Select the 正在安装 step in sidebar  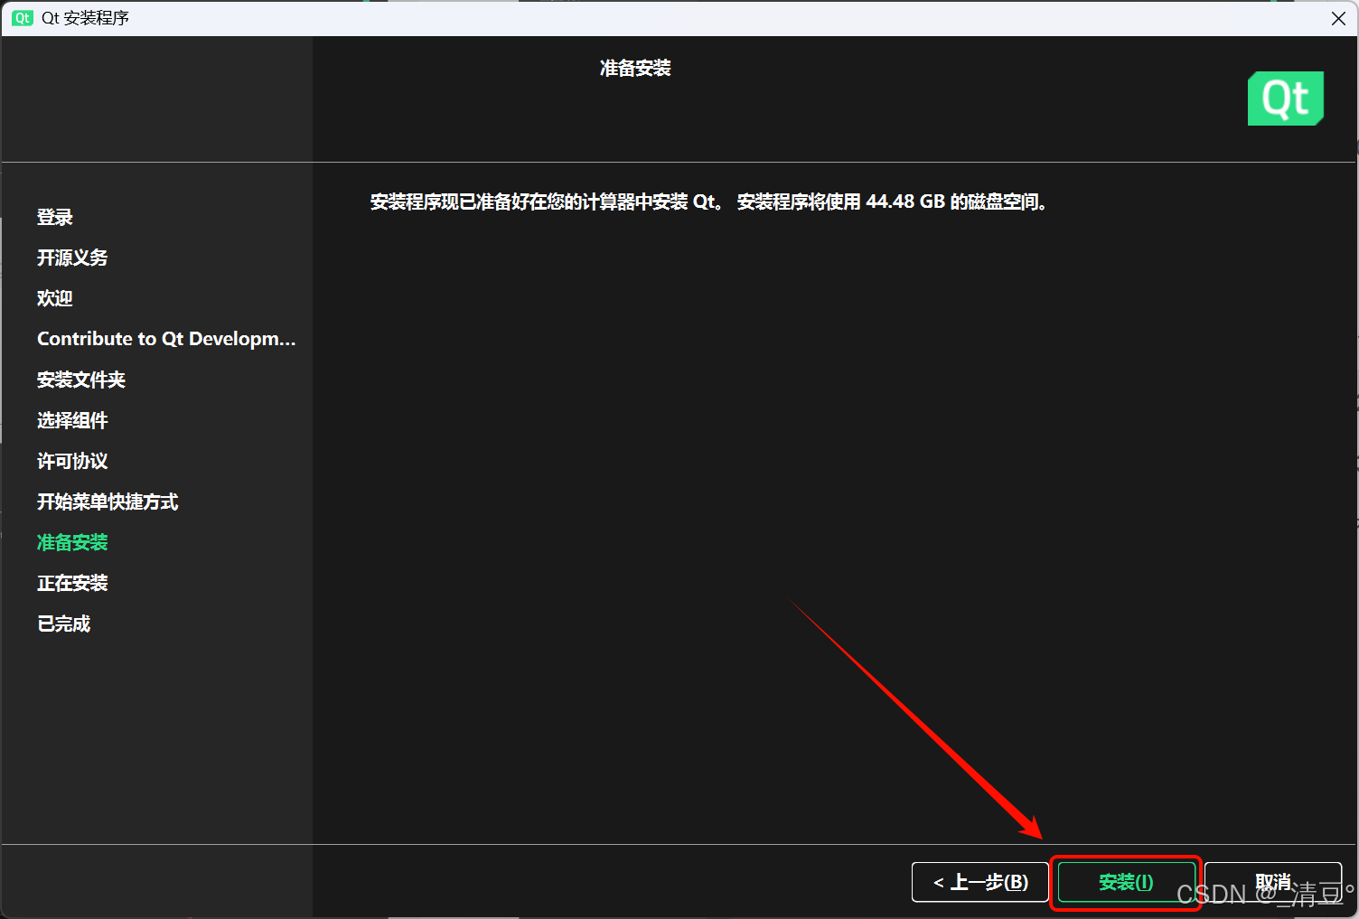click(72, 583)
